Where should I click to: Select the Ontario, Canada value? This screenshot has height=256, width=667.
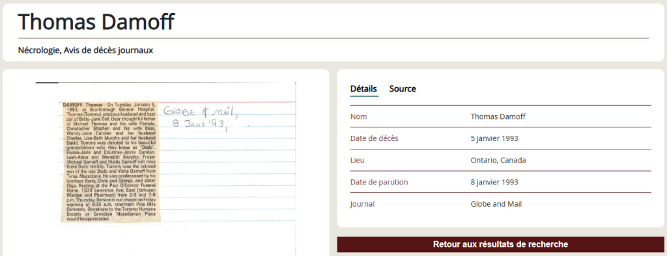(x=498, y=160)
